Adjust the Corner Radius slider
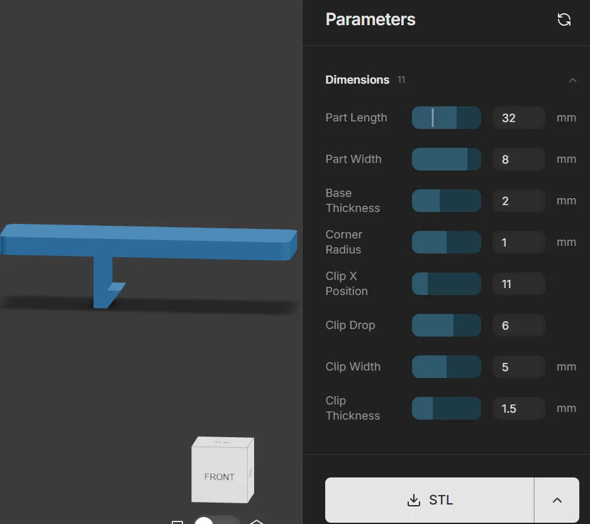The width and height of the screenshot is (590, 524). [x=446, y=242]
